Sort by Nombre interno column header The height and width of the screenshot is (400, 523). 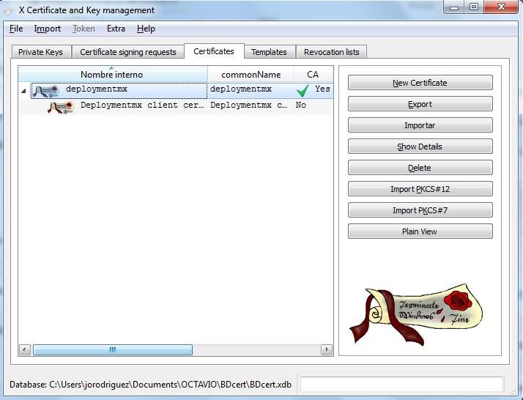coord(111,75)
